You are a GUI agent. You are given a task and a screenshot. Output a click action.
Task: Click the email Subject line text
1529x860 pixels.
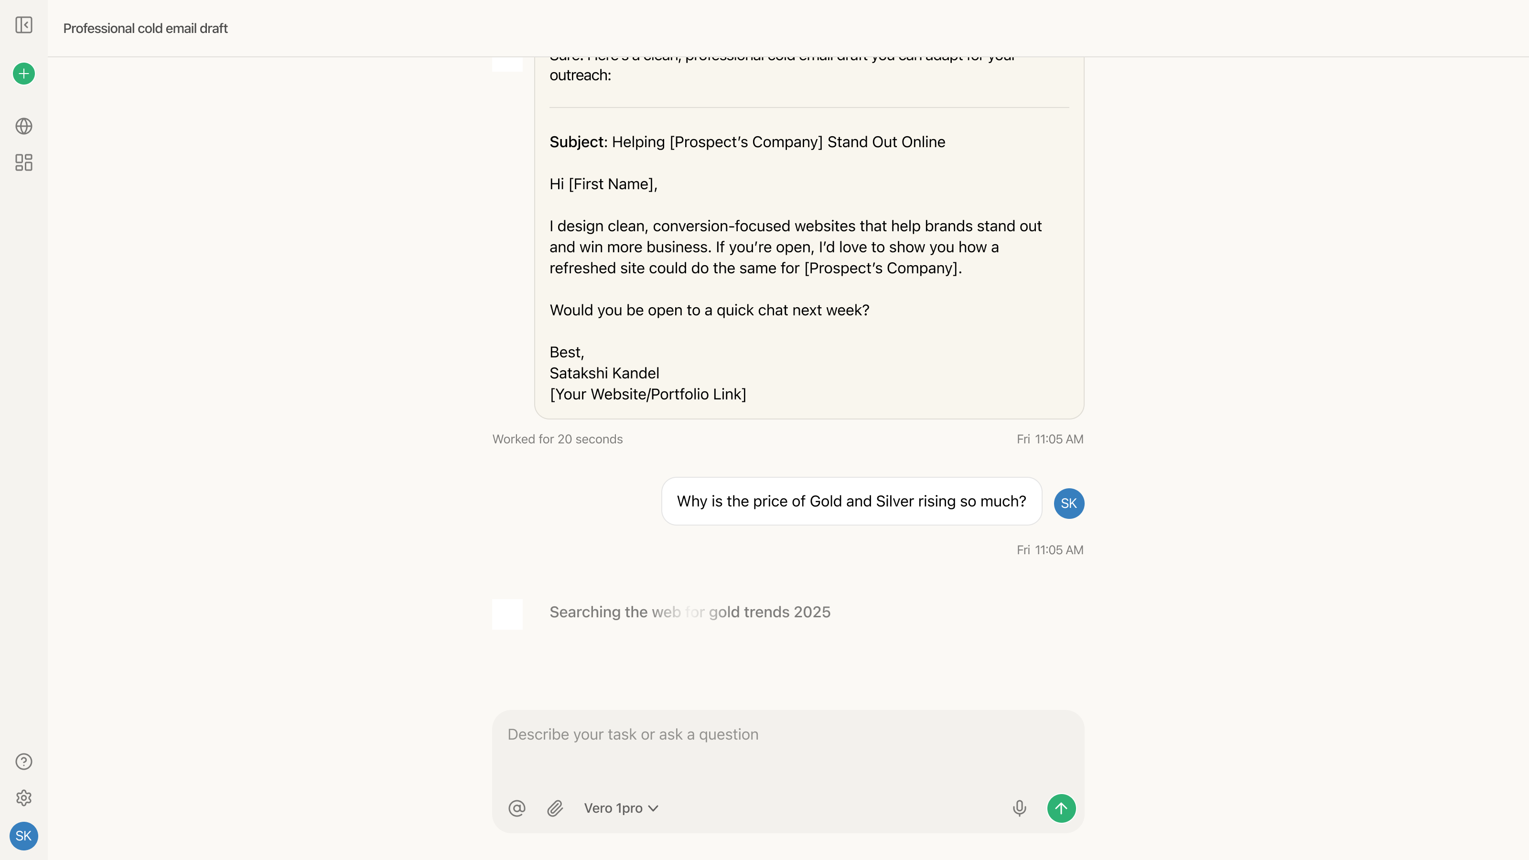747,142
